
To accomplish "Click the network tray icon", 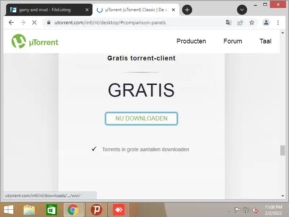I will pos(246,210).
